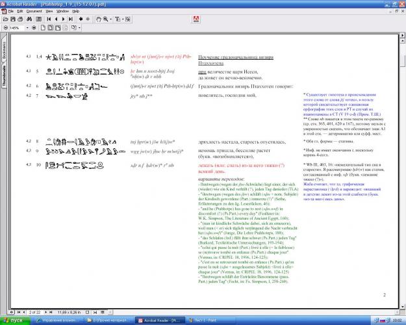The width and height of the screenshot is (406, 325).
Task: Open the View menu
Action: pyautogui.click(x=49, y=12)
